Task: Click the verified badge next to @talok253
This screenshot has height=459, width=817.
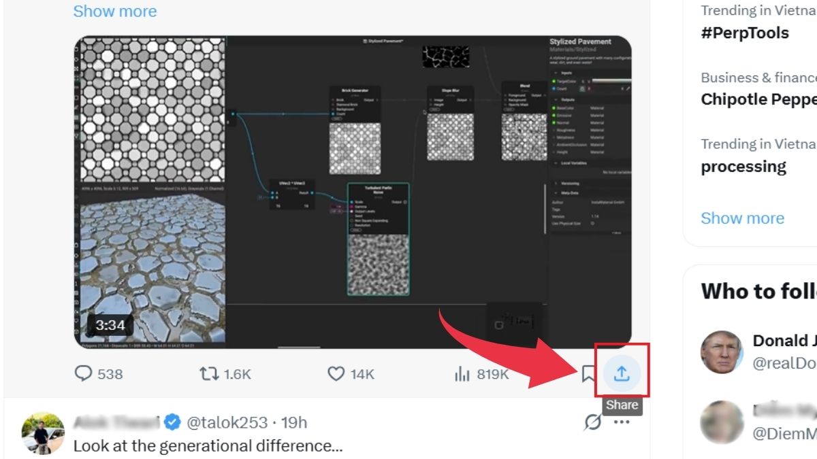Action: click(173, 423)
